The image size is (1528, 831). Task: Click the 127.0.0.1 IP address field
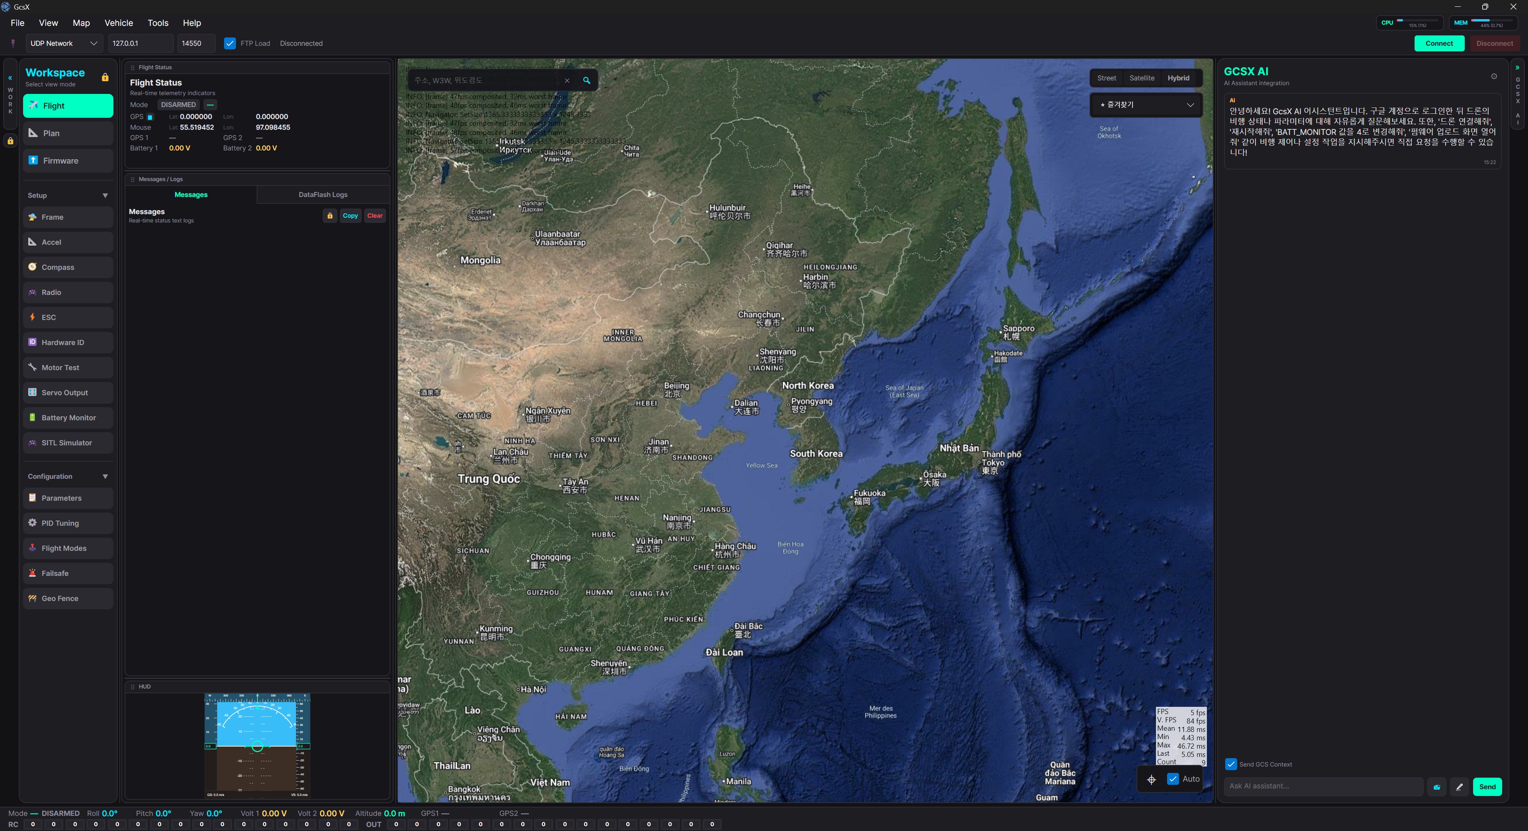pos(140,43)
